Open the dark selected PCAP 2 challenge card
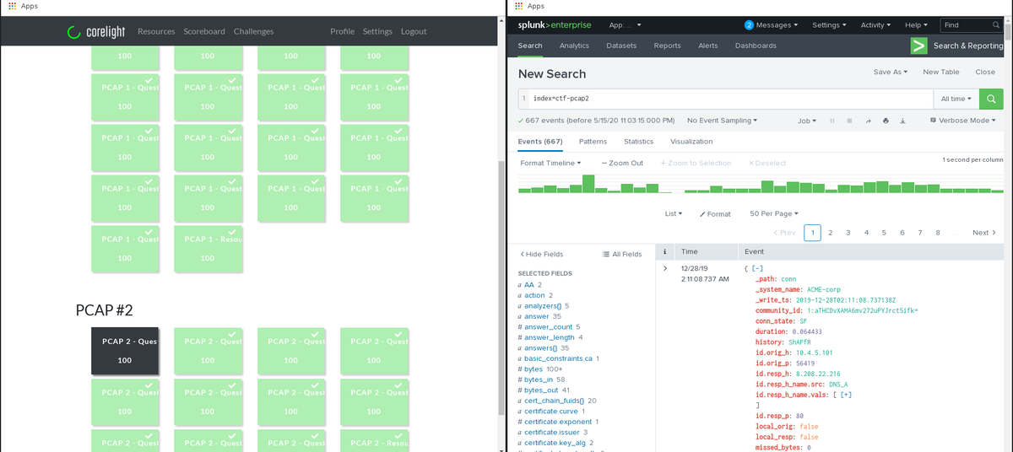This screenshot has width=1013, height=452. [125, 351]
